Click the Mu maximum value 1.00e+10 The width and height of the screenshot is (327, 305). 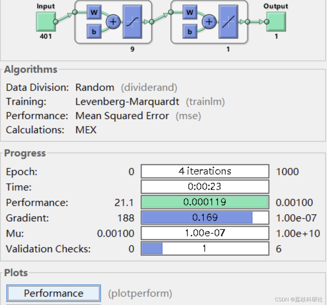coord(298,233)
